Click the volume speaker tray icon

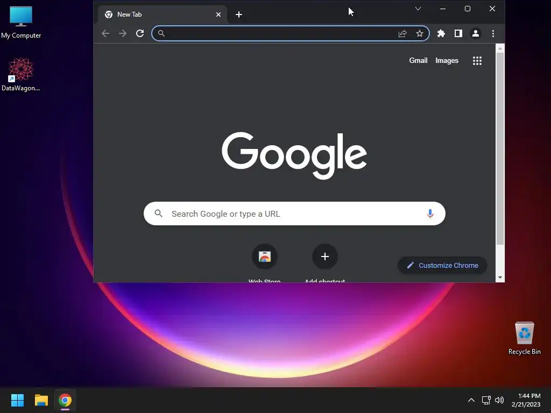point(499,400)
